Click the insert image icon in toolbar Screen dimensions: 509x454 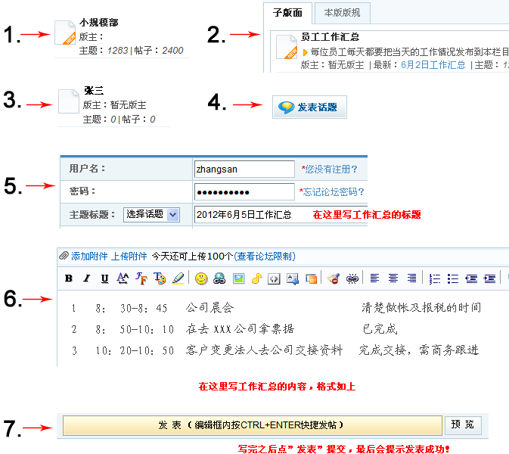238,278
